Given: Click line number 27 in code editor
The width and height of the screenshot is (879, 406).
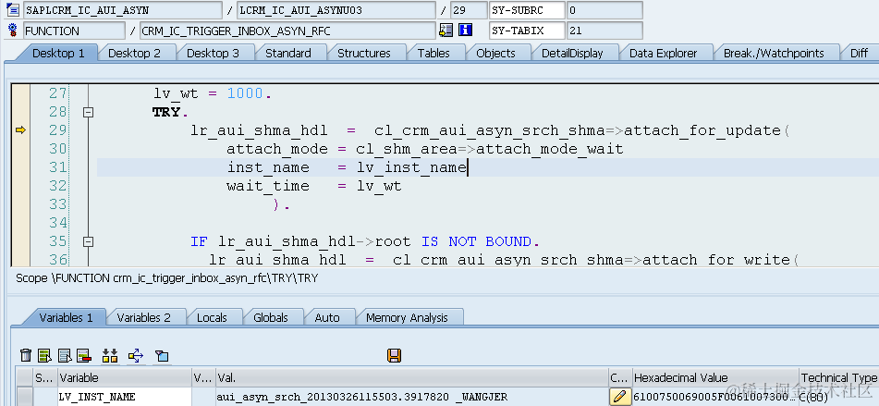Looking at the screenshot, I should 57,93.
